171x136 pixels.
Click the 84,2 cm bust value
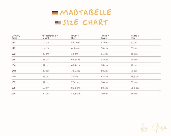tap(75, 94)
